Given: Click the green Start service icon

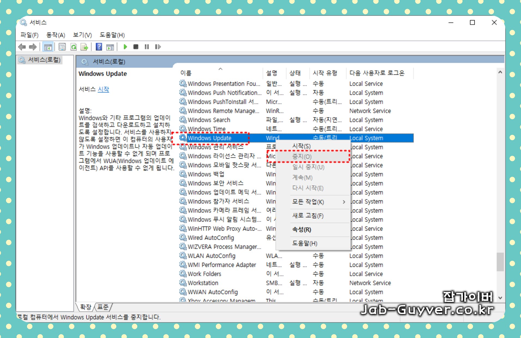Looking at the screenshot, I should pos(125,47).
